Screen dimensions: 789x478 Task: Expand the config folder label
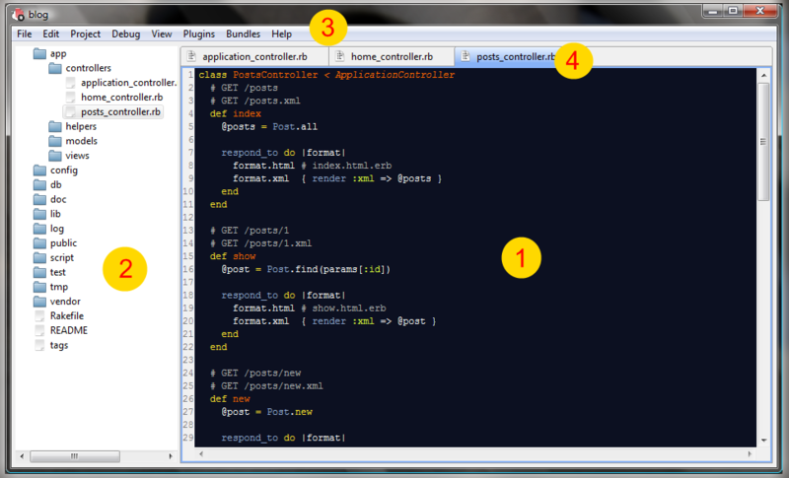tap(64, 170)
